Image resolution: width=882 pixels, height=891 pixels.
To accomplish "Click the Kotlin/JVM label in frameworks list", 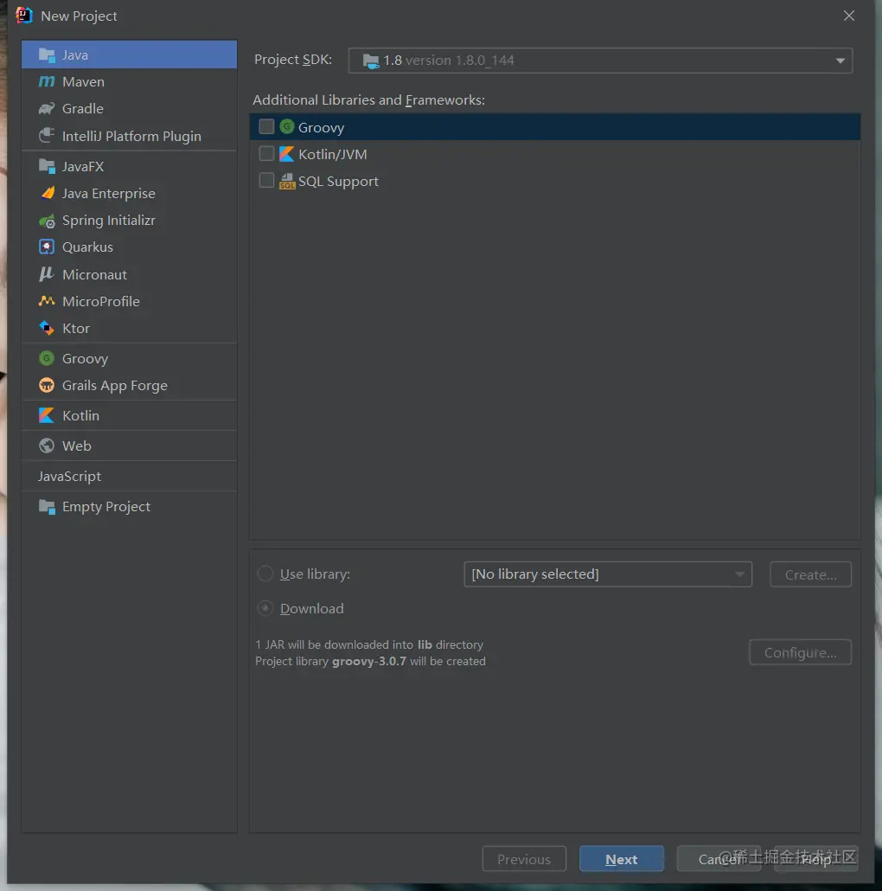I will point(333,155).
